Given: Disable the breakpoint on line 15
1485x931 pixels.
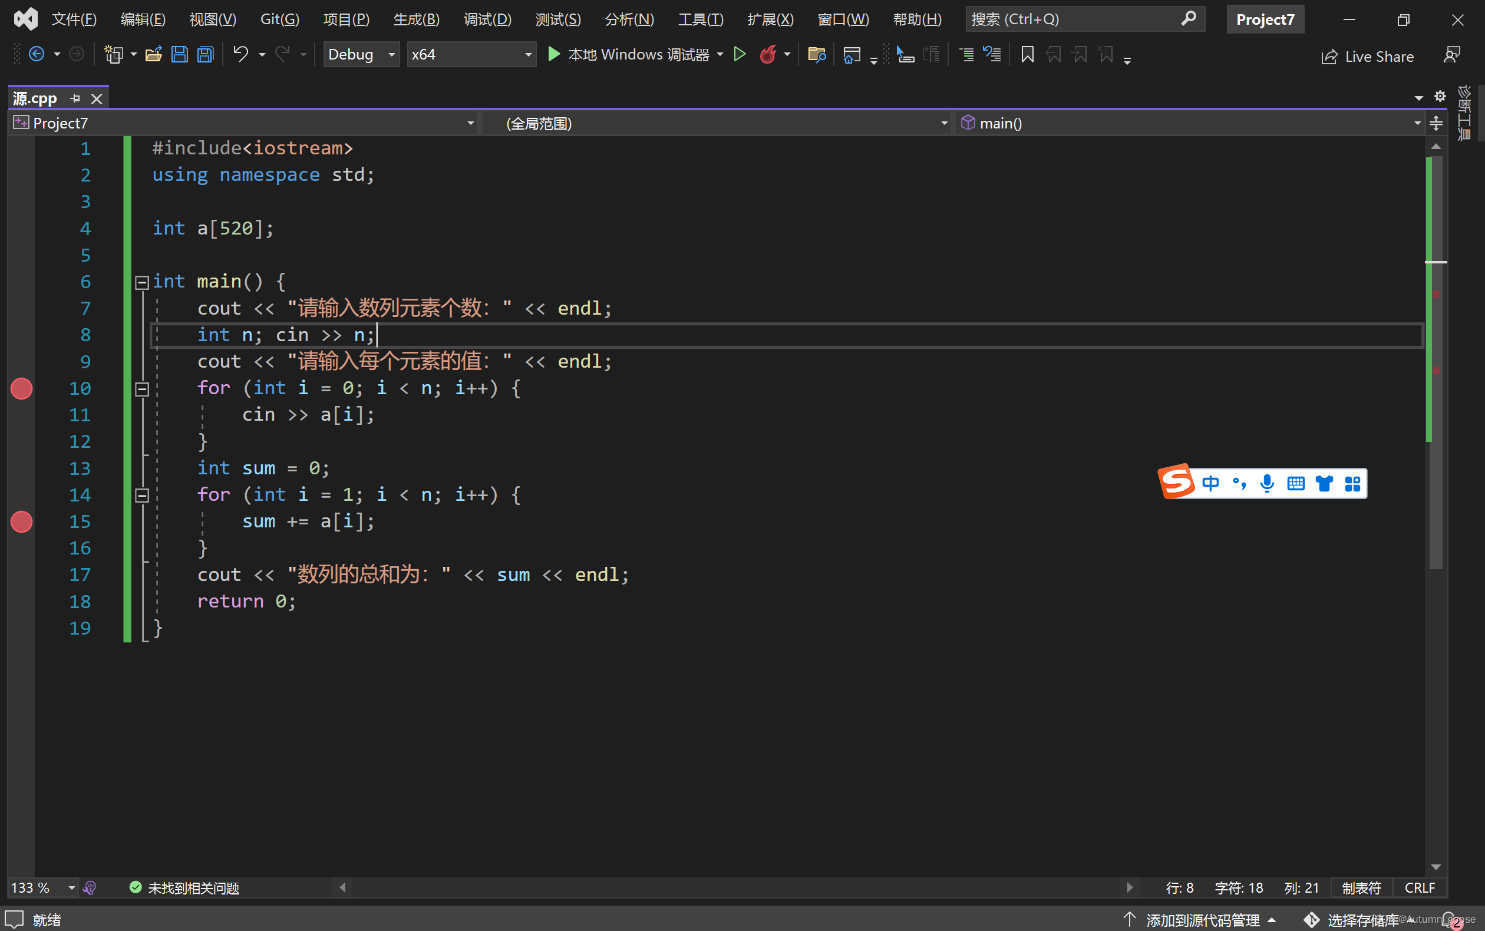Looking at the screenshot, I should [x=22, y=522].
